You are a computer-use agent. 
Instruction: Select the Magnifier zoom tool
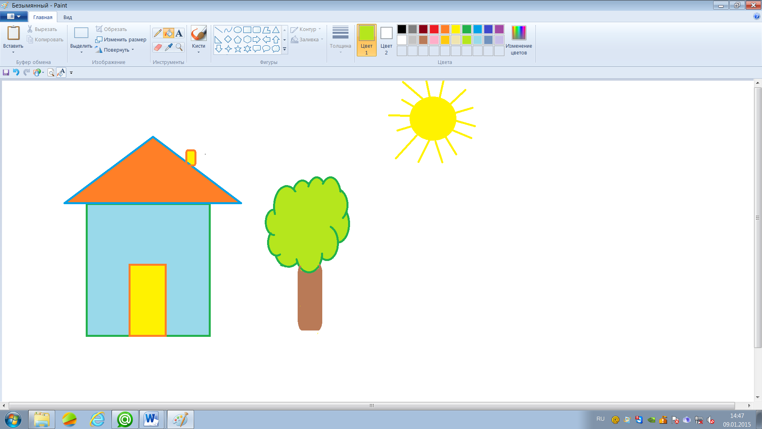(x=179, y=47)
